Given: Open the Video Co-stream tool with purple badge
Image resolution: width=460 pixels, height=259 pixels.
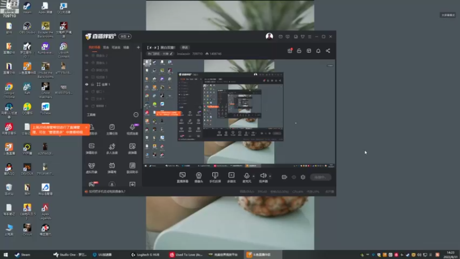Looking at the screenshot, I should click(132, 129).
